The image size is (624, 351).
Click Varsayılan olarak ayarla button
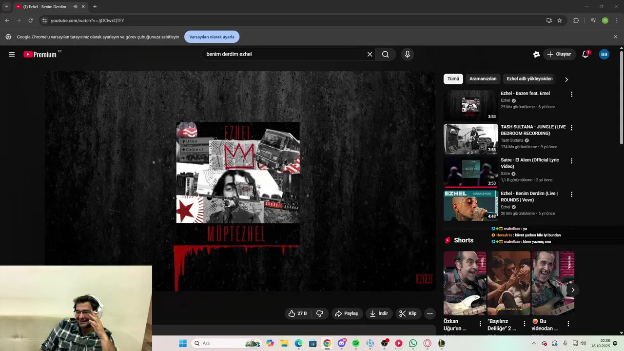tap(212, 37)
